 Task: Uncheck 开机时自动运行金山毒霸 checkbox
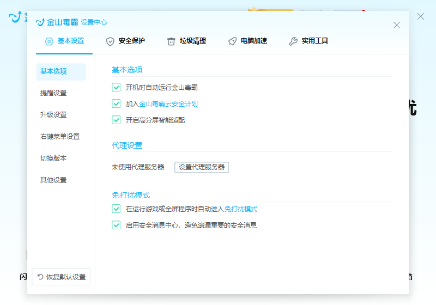click(x=116, y=87)
